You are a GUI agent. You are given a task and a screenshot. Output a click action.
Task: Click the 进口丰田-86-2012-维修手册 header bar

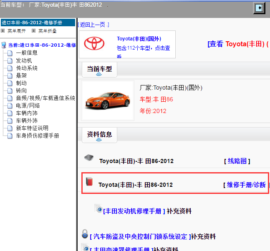[x=38, y=23]
